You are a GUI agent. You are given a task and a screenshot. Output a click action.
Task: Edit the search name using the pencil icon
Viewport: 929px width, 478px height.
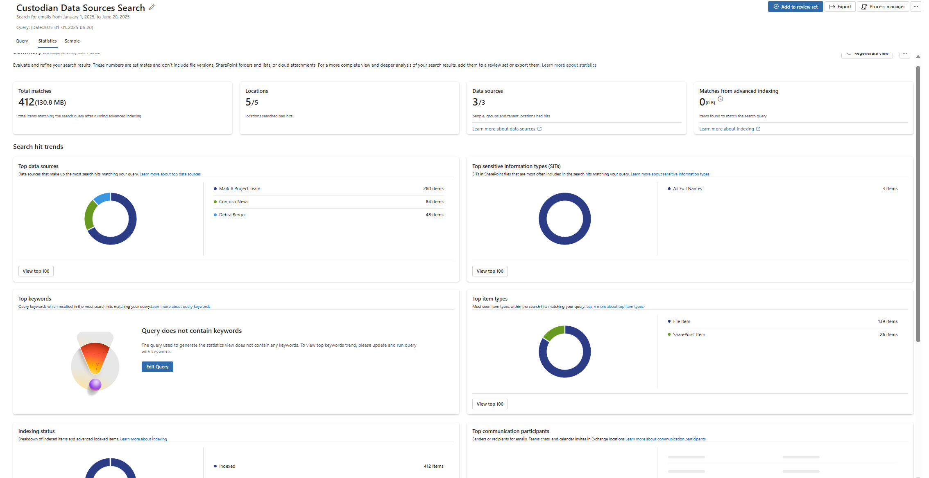point(152,7)
